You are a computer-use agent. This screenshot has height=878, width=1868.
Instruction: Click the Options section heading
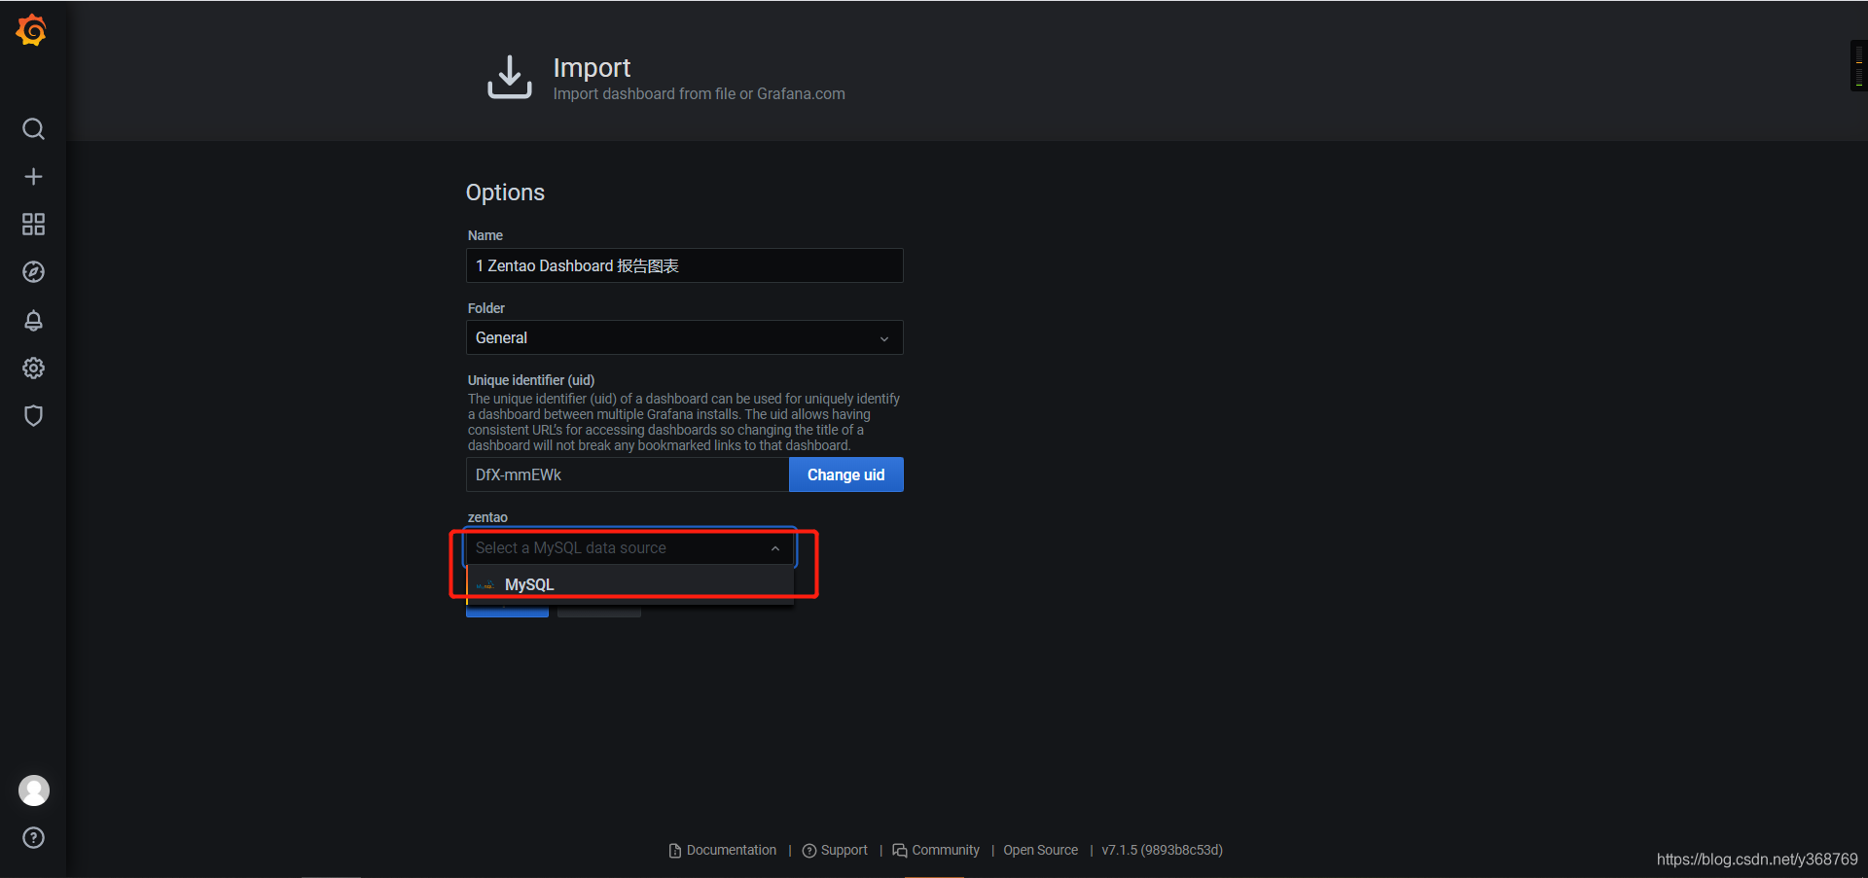point(505,193)
